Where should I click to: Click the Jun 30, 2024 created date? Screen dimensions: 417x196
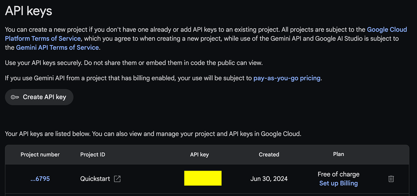(269, 179)
